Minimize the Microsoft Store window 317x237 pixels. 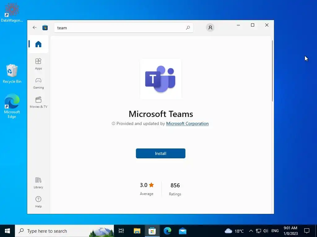[238, 25]
